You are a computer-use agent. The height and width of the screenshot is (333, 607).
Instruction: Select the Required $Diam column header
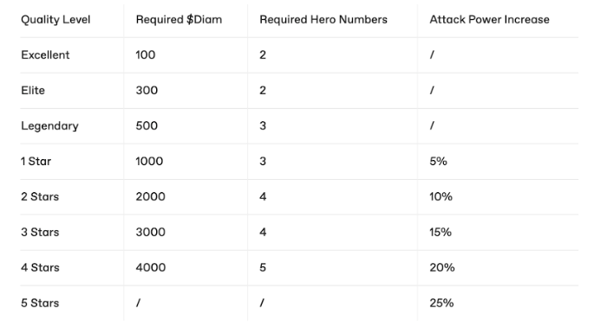[179, 20]
